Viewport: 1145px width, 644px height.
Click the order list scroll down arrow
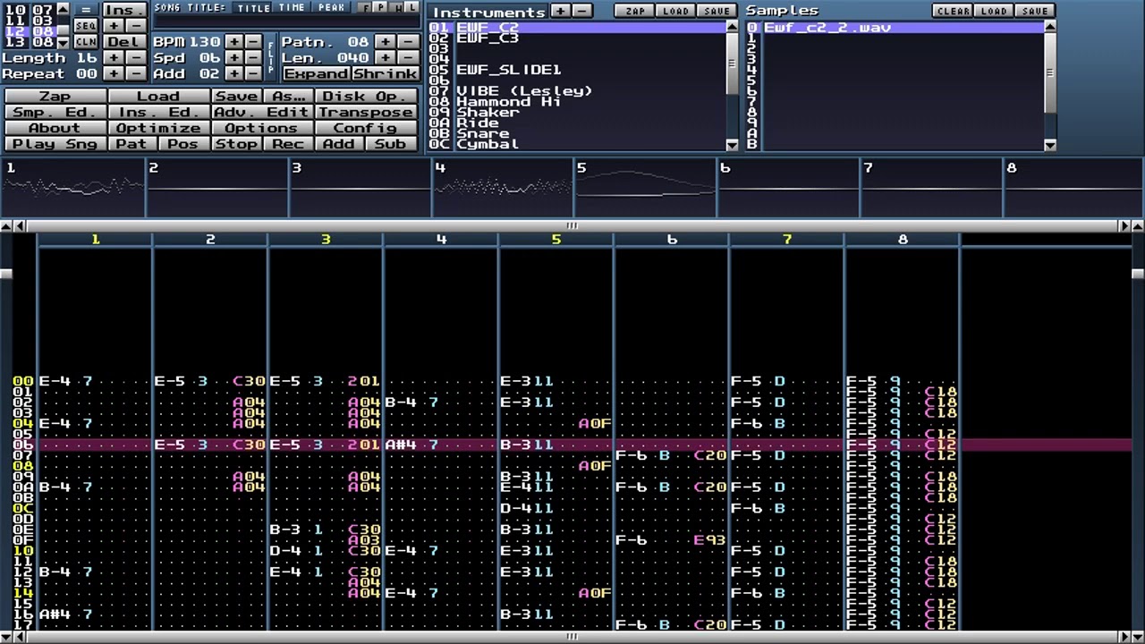pyautogui.click(x=63, y=42)
